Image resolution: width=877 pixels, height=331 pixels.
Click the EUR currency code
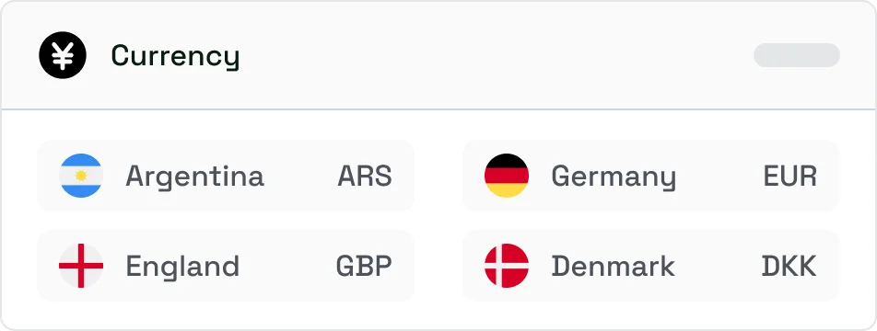(790, 176)
